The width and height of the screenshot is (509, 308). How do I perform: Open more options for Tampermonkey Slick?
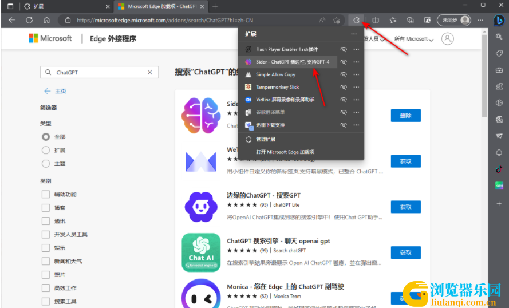[x=356, y=87]
